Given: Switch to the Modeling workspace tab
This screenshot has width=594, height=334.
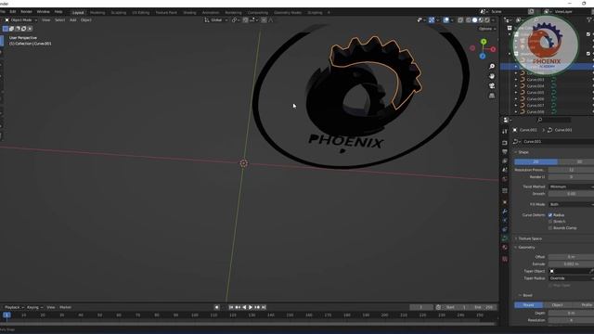Looking at the screenshot, I should pos(97,12).
